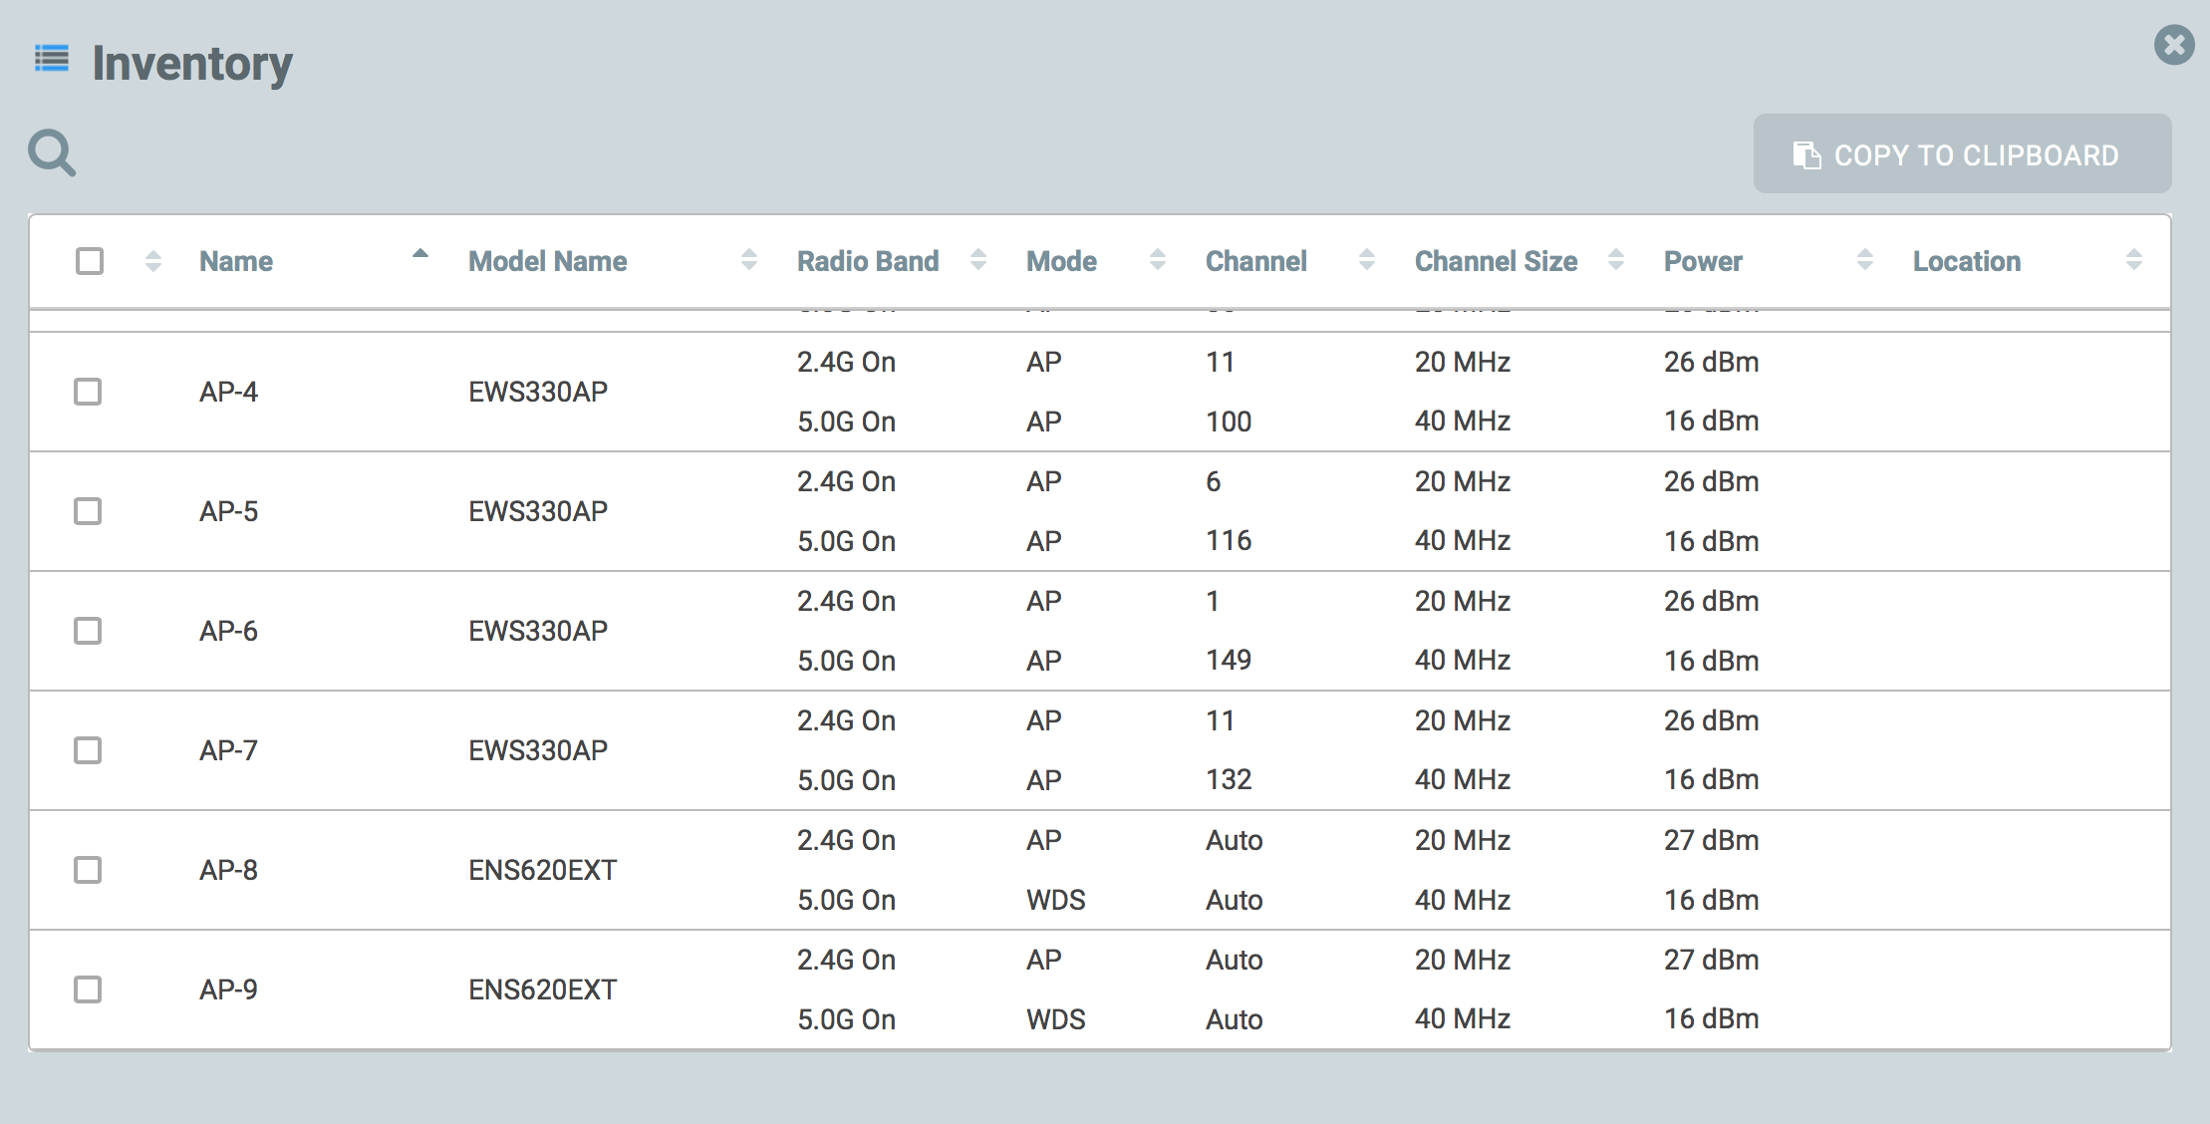Sort table by Name column

(x=236, y=261)
